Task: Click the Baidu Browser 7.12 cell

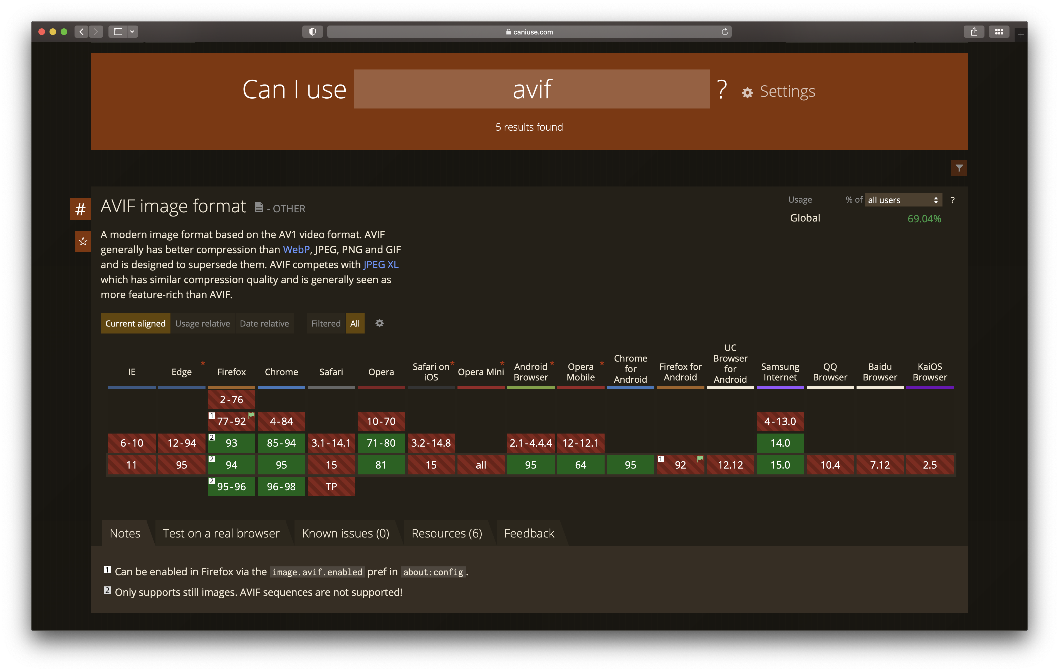Action: (x=880, y=465)
